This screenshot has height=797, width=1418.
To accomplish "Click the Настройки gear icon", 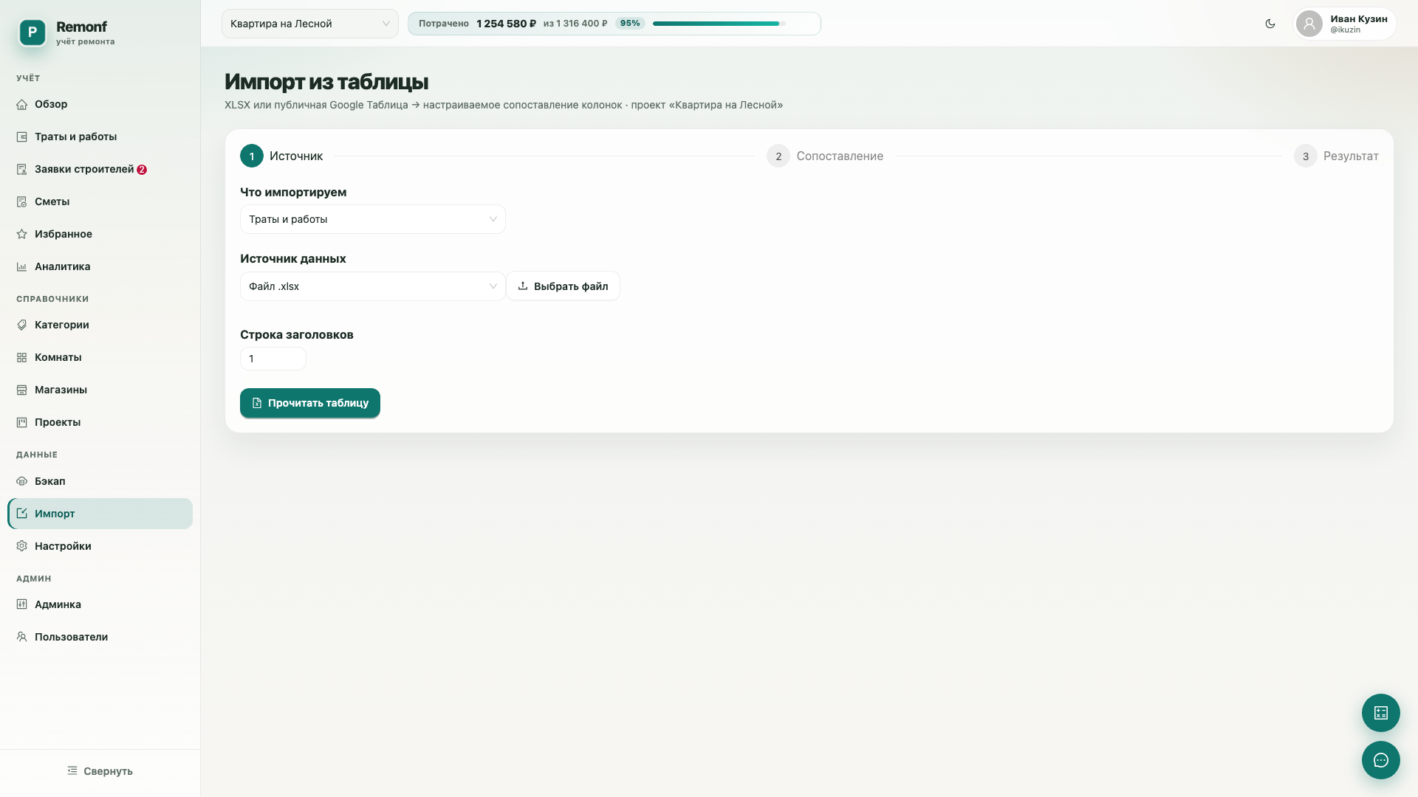I will (22, 547).
